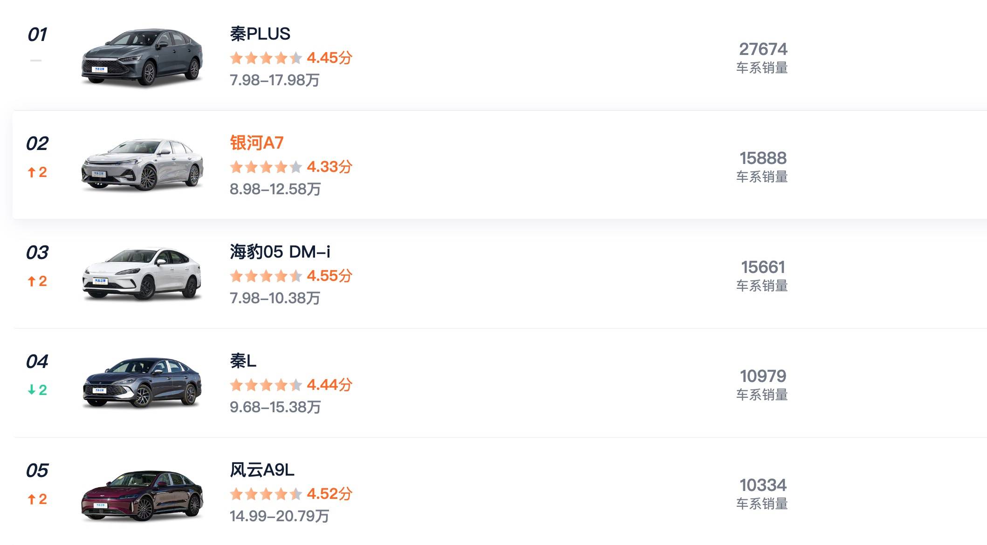Click the silver 银河A7 car image
Viewport: 987px width, 545px height.
[x=142, y=165]
